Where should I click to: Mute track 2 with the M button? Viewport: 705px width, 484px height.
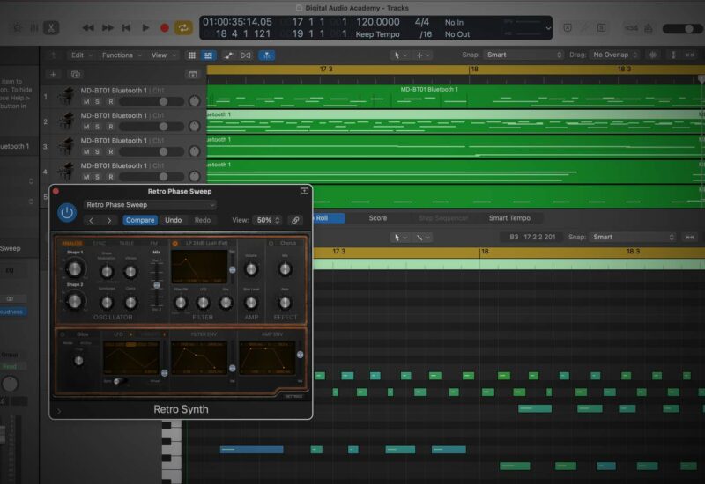pos(86,127)
